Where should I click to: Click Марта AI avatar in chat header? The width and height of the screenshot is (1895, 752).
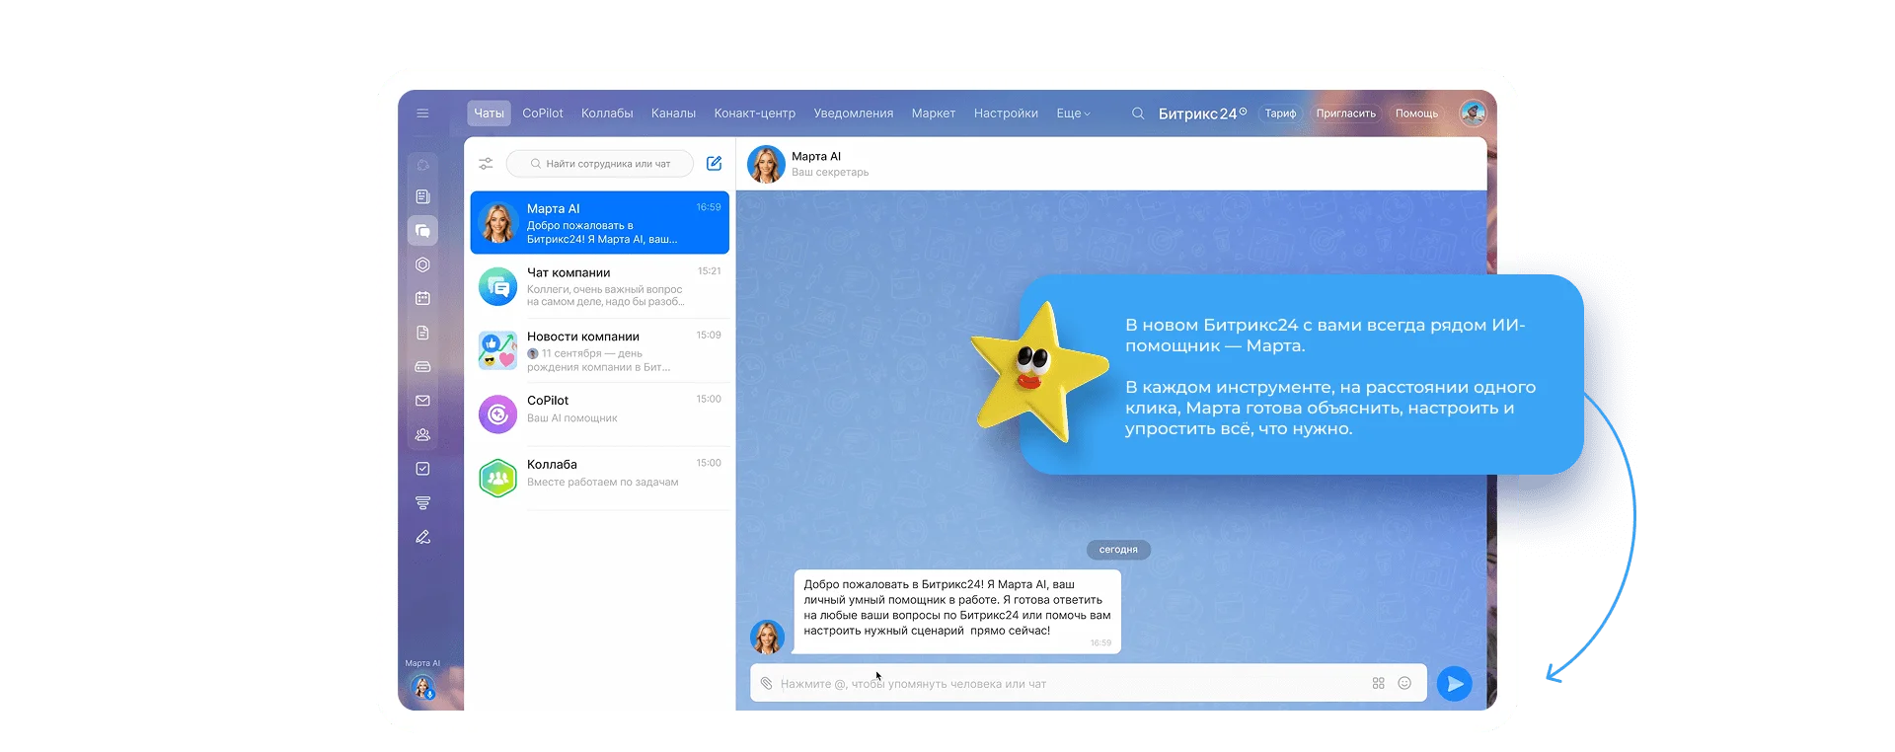(x=766, y=164)
